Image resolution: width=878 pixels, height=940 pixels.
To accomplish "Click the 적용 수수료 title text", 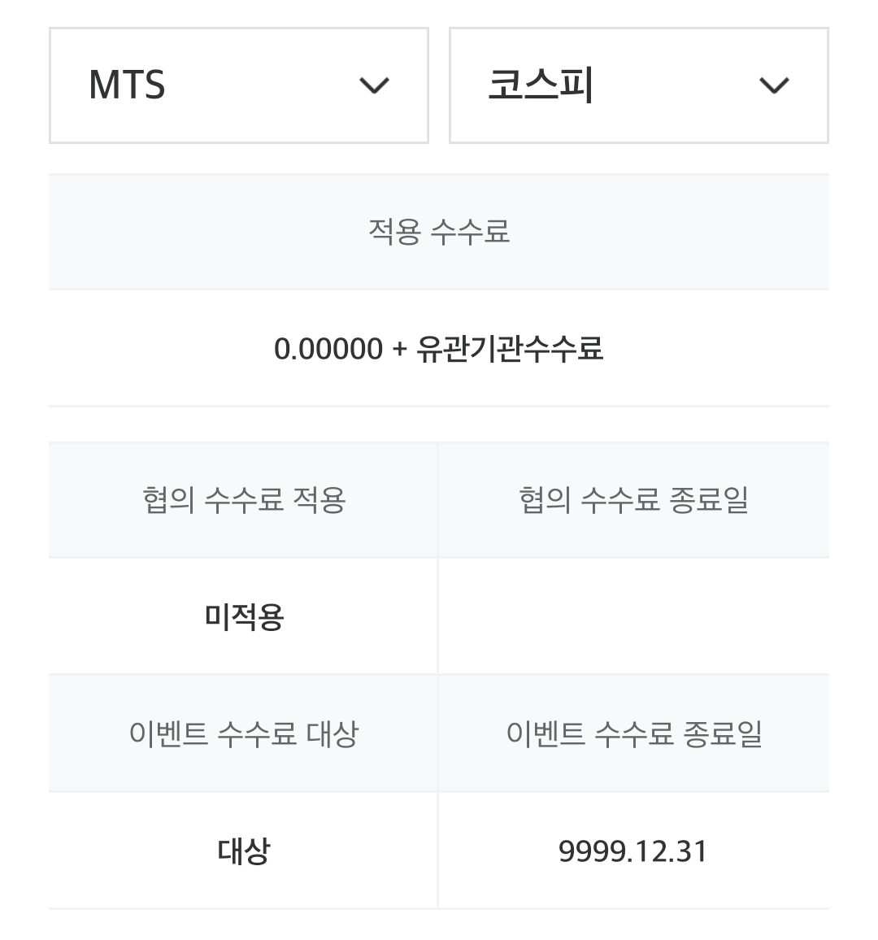I will [438, 232].
